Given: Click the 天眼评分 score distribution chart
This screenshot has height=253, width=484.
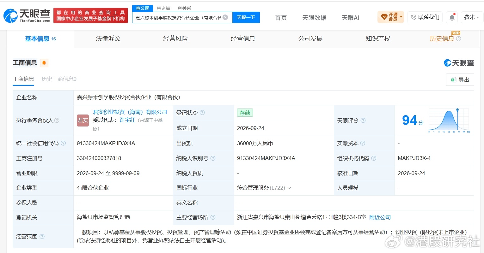Looking at the screenshot, I should 449,121.
